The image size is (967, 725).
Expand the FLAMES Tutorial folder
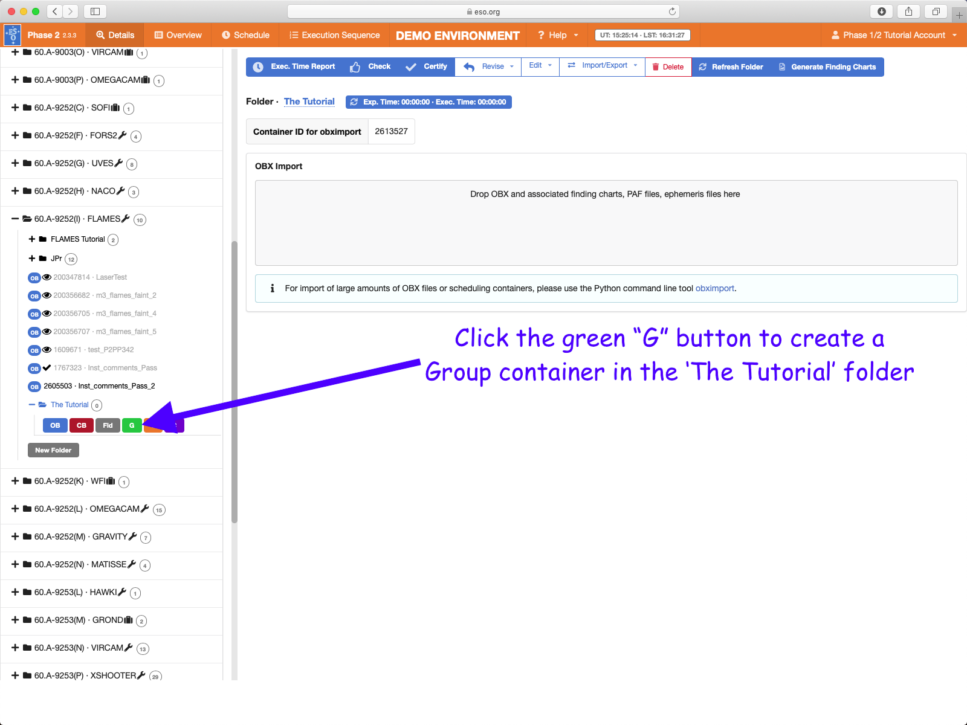coord(32,239)
